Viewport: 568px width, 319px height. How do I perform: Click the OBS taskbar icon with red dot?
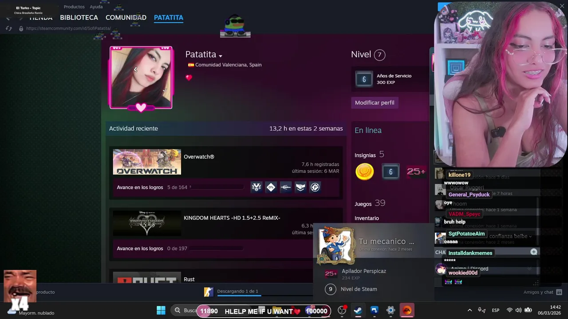click(x=342, y=310)
